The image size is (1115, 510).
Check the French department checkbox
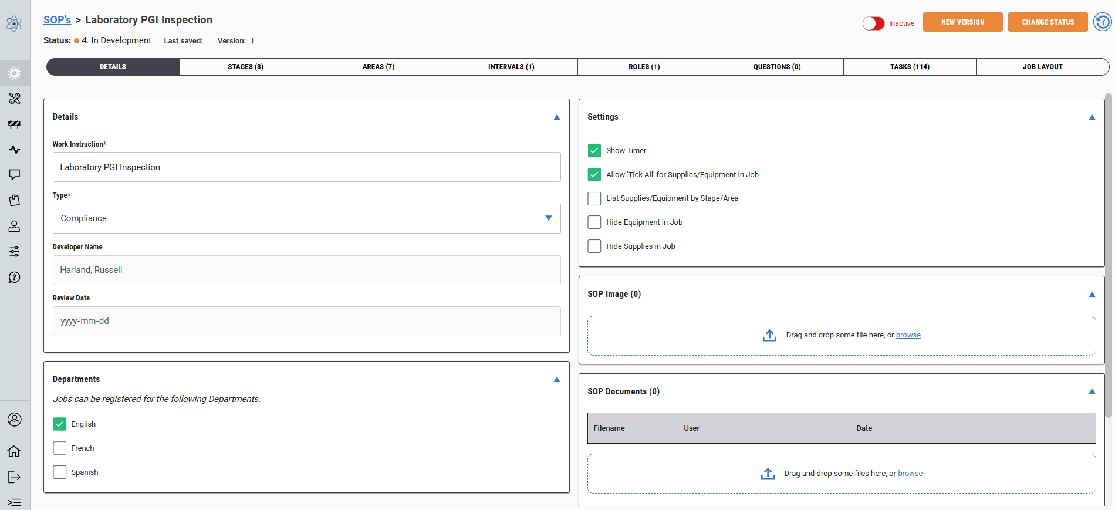point(60,448)
